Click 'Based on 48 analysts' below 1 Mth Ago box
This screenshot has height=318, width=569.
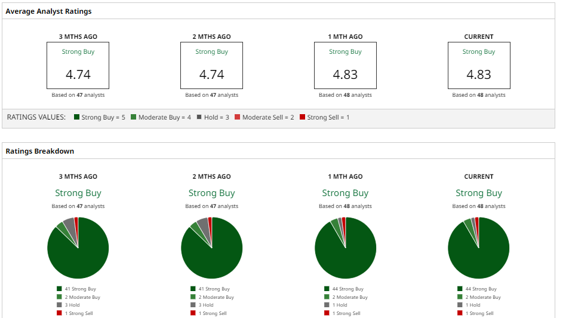point(345,95)
